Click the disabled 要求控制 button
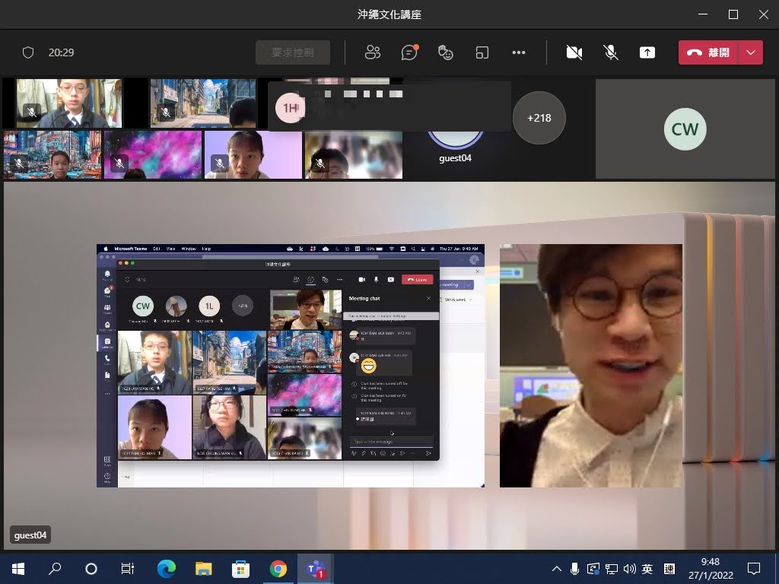The image size is (779, 584). click(x=293, y=52)
